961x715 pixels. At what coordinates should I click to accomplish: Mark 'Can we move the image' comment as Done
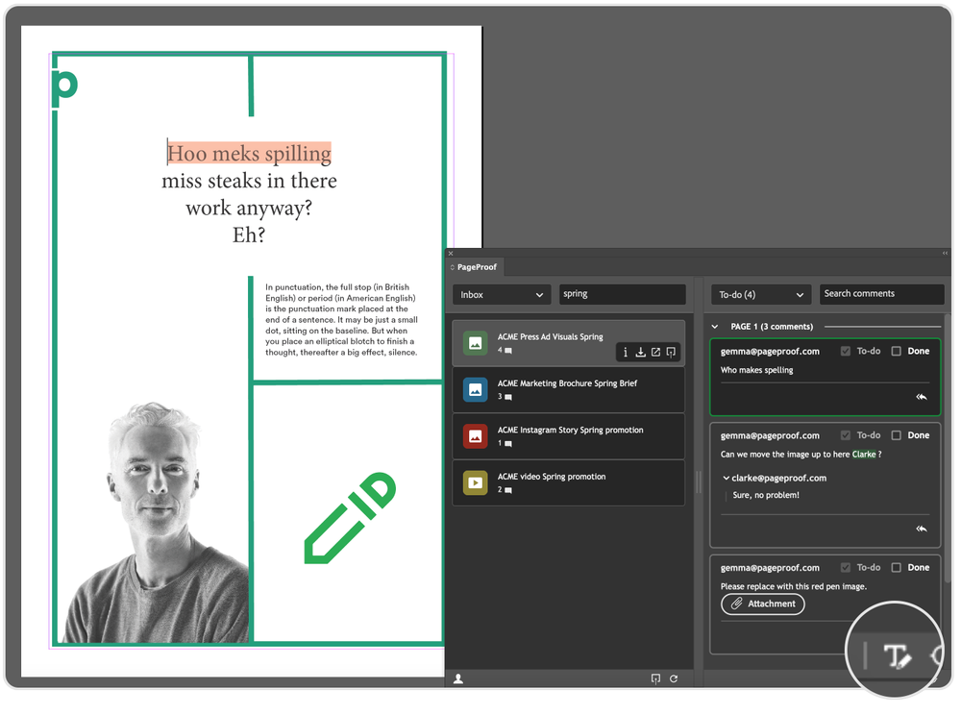coord(896,435)
